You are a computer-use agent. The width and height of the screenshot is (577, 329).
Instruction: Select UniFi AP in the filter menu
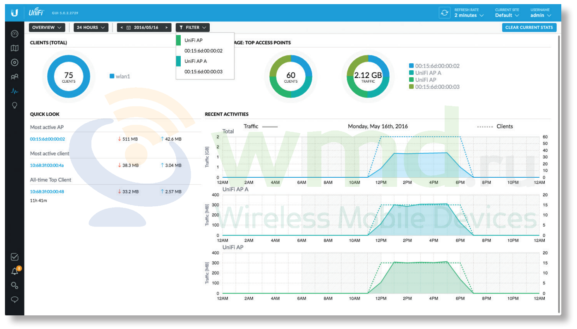click(x=205, y=40)
